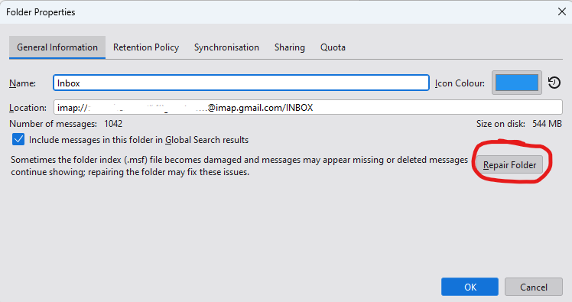The width and height of the screenshot is (572, 302).
Task: Click the Location field with imap address
Action: point(308,107)
